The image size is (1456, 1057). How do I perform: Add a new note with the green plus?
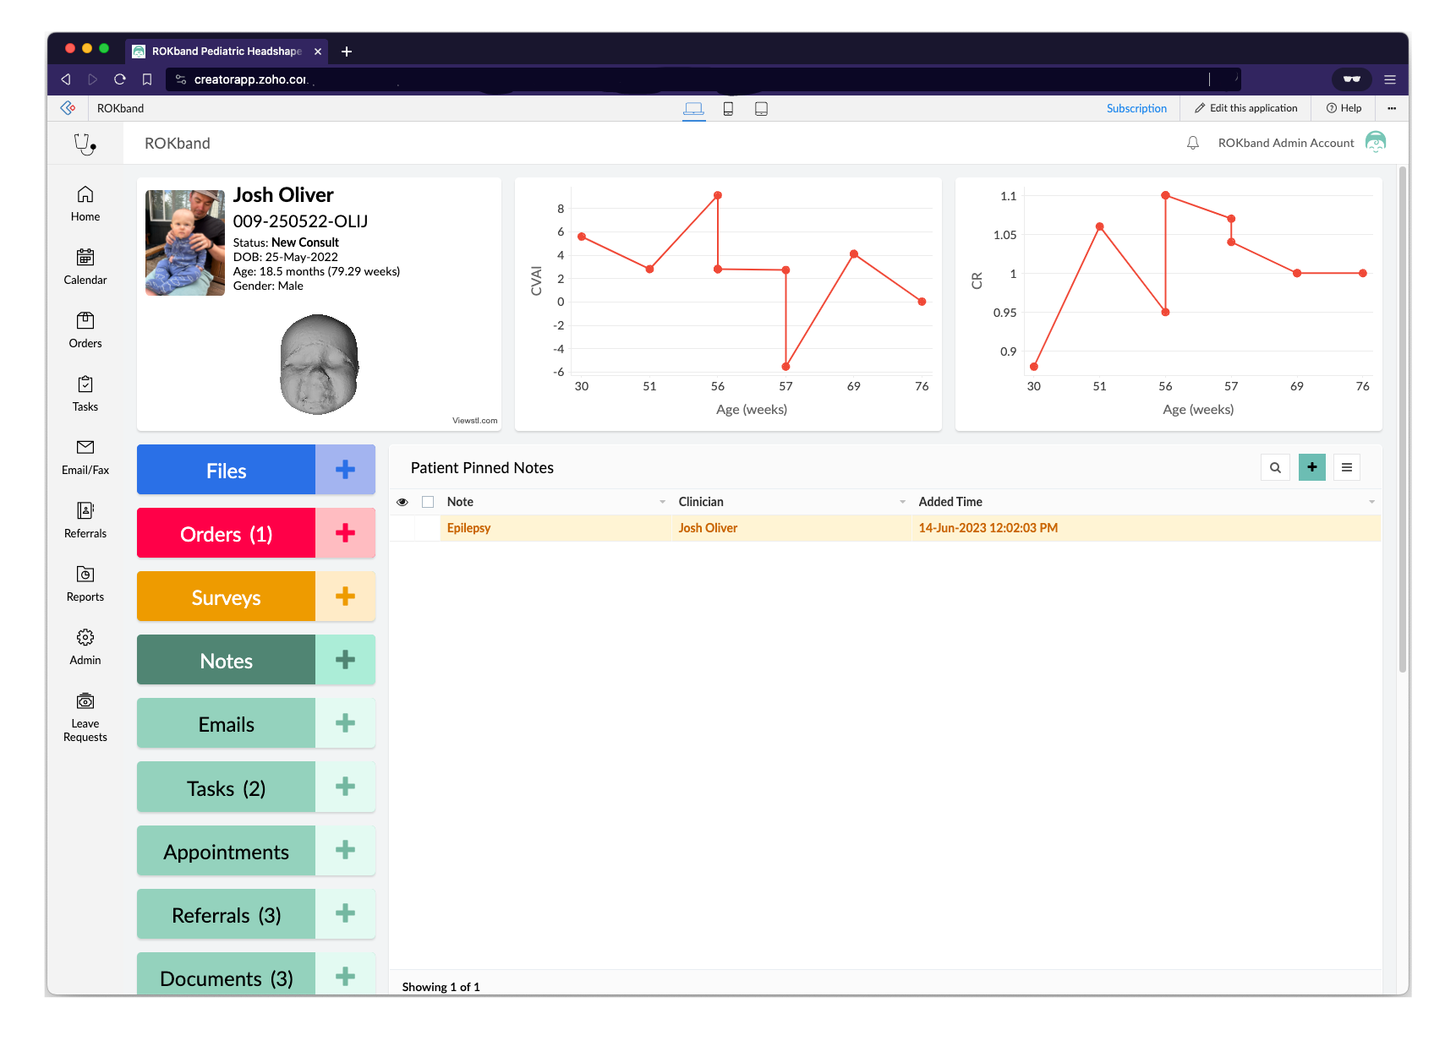[1311, 466]
